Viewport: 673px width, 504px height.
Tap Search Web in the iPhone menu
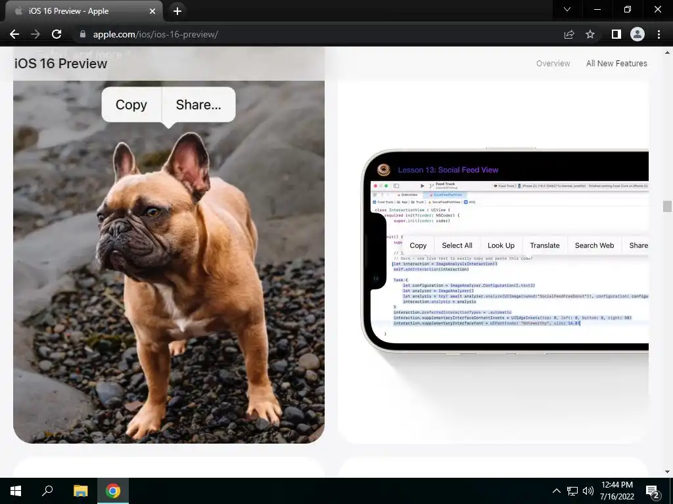point(594,245)
